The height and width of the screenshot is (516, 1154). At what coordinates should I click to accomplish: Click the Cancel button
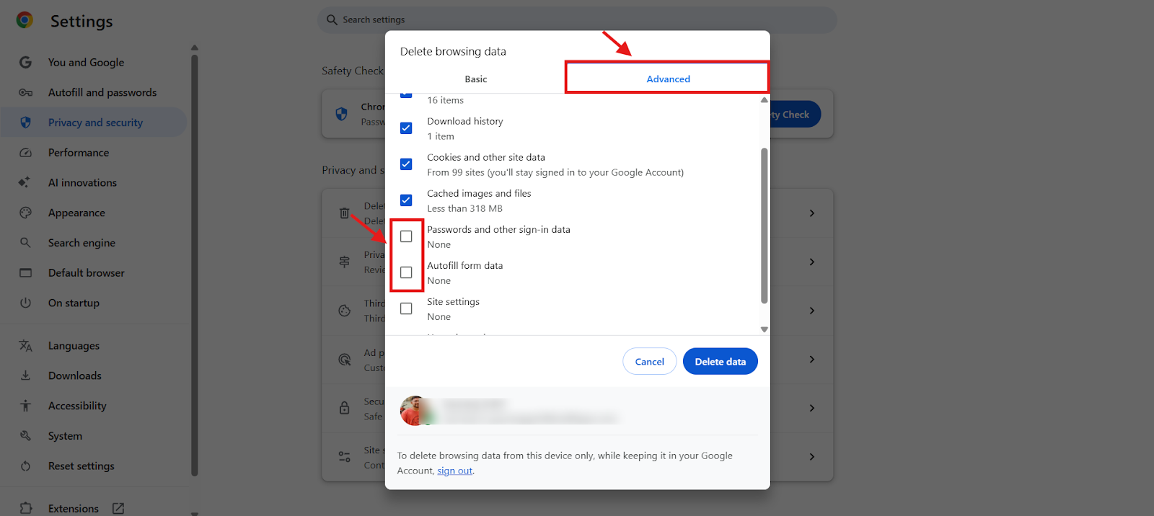tap(649, 362)
